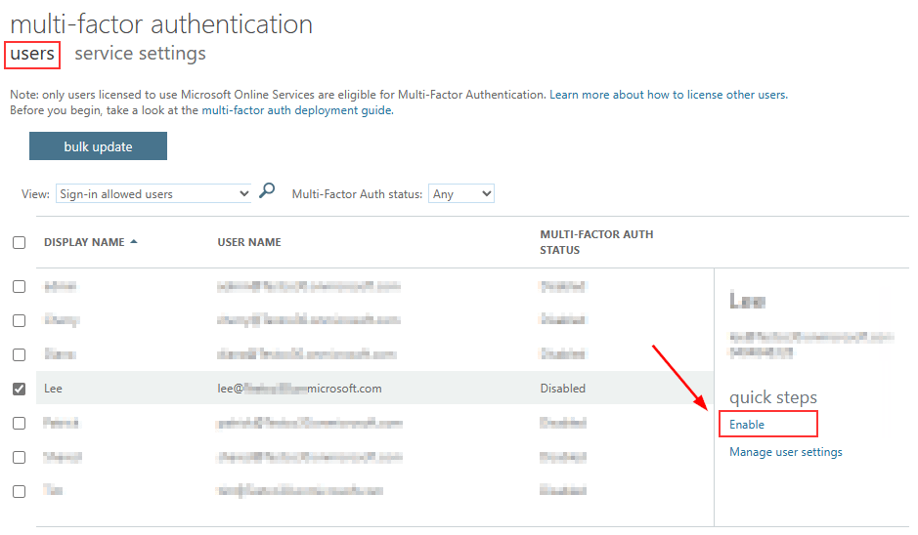Click Multi-Factor Auth Status column header
This screenshot has width=918, height=535.
click(596, 242)
